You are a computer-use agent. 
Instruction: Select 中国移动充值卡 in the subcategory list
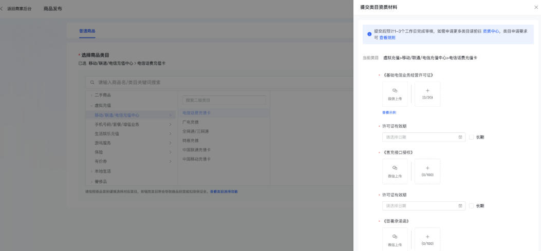point(196,159)
